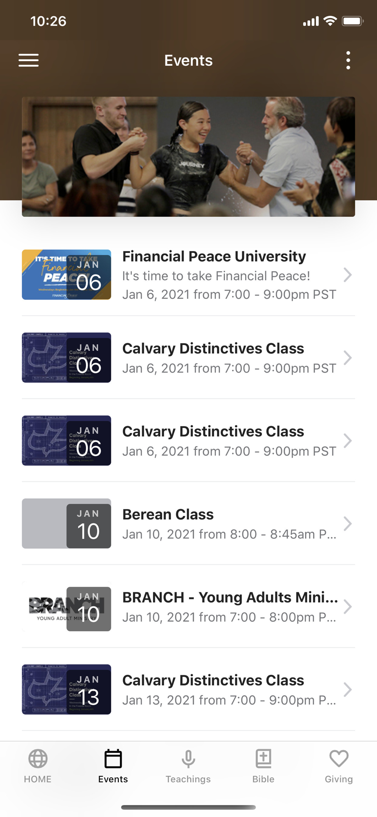Open the Bible book icon
The image size is (377, 817).
pyautogui.click(x=264, y=759)
